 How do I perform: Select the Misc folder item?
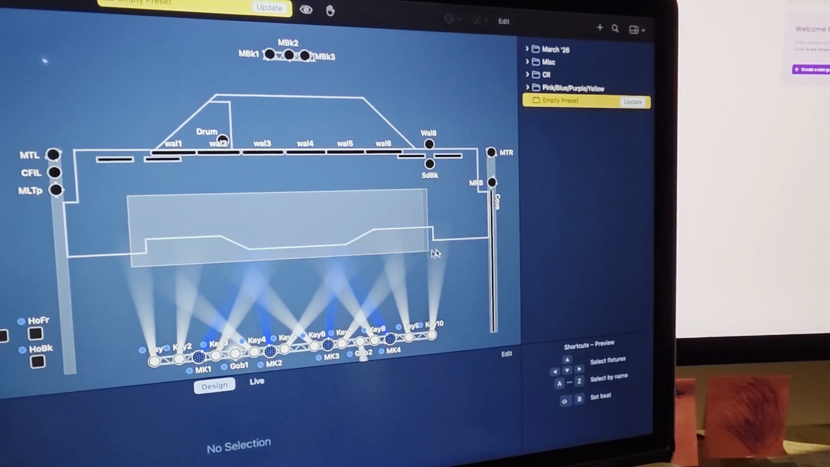point(548,62)
